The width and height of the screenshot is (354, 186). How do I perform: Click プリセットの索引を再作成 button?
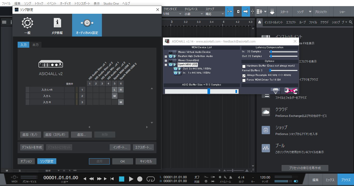click(x=305, y=168)
